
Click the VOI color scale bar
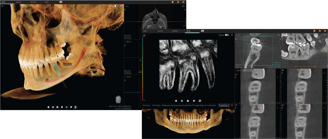click(x=143, y=69)
